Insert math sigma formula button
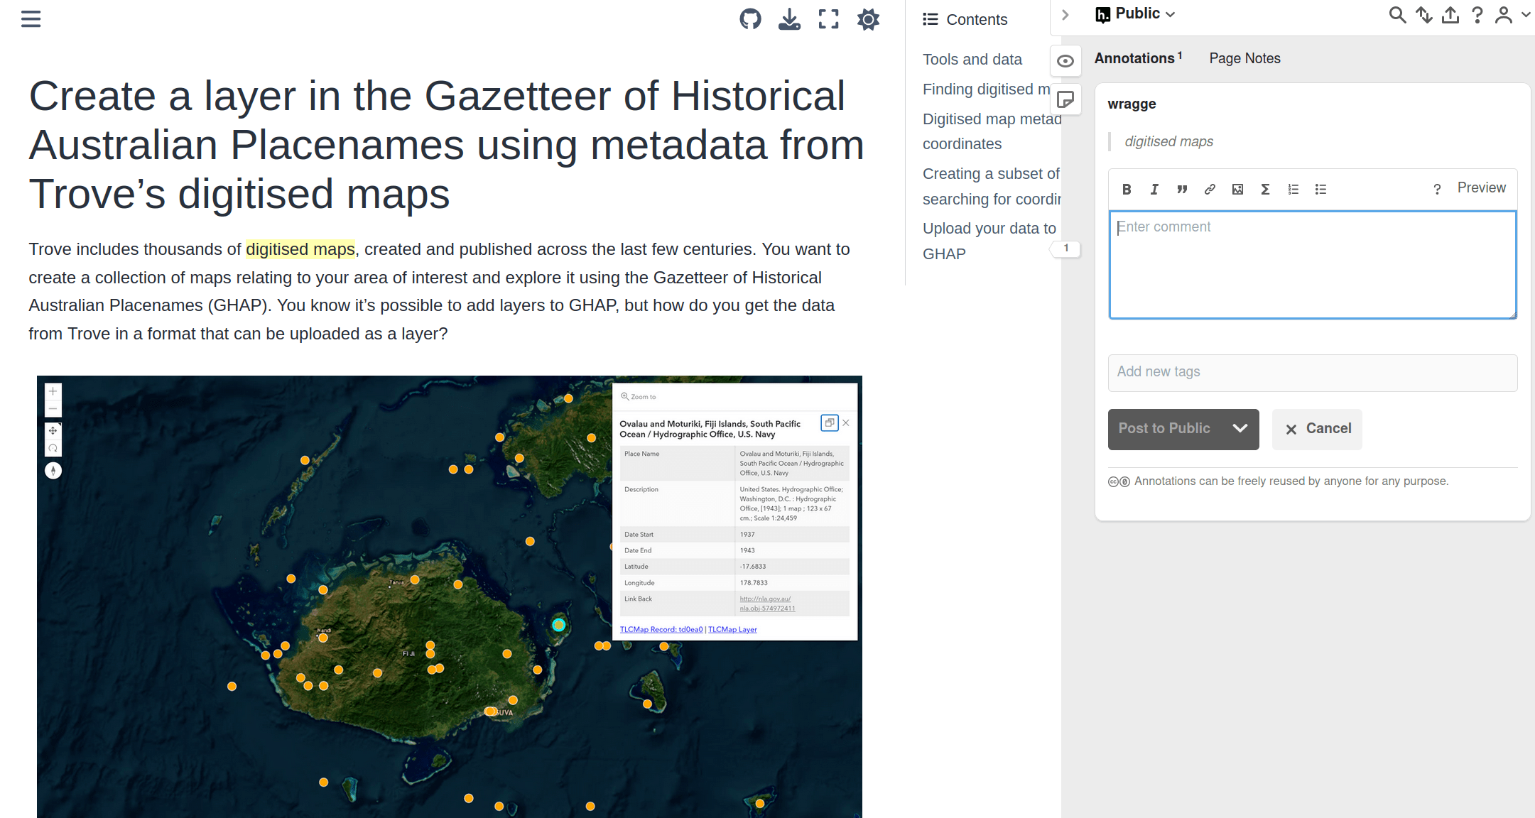Image resolution: width=1535 pixels, height=818 pixels. click(x=1265, y=189)
